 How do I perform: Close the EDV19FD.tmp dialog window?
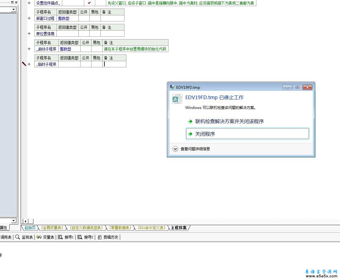pos(307,88)
